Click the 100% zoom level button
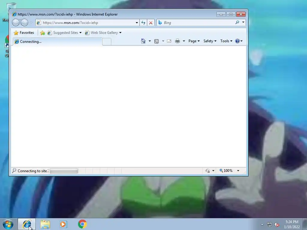 [x=226, y=171]
